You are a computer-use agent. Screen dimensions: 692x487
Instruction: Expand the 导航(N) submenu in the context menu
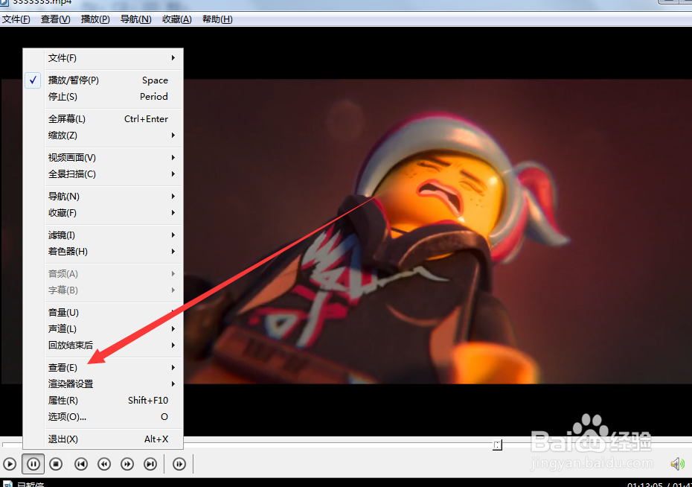coord(103,197)
